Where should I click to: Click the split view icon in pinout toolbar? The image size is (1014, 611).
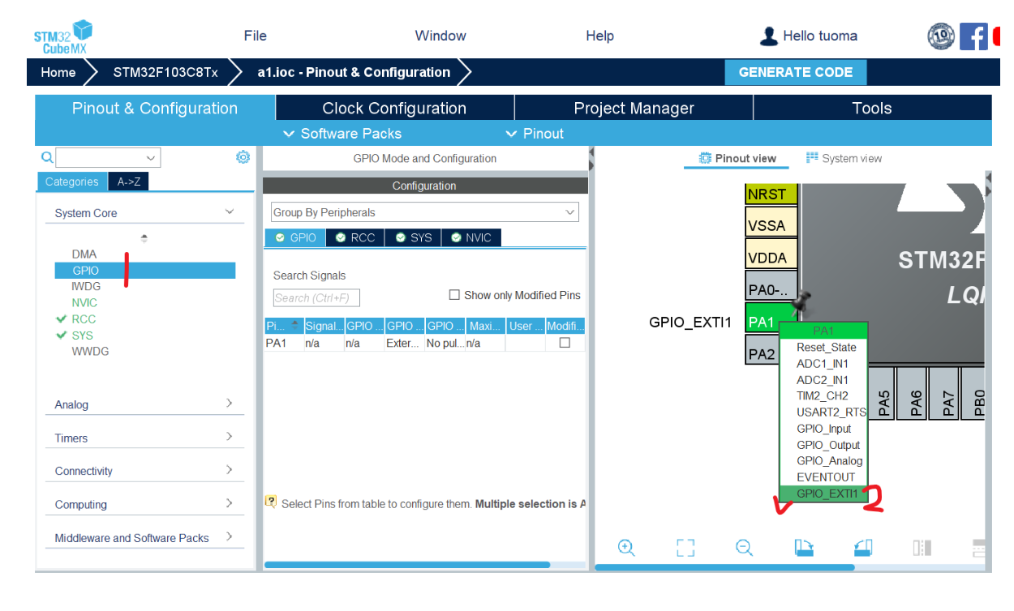pyautogui.click(x=922, y=548)
